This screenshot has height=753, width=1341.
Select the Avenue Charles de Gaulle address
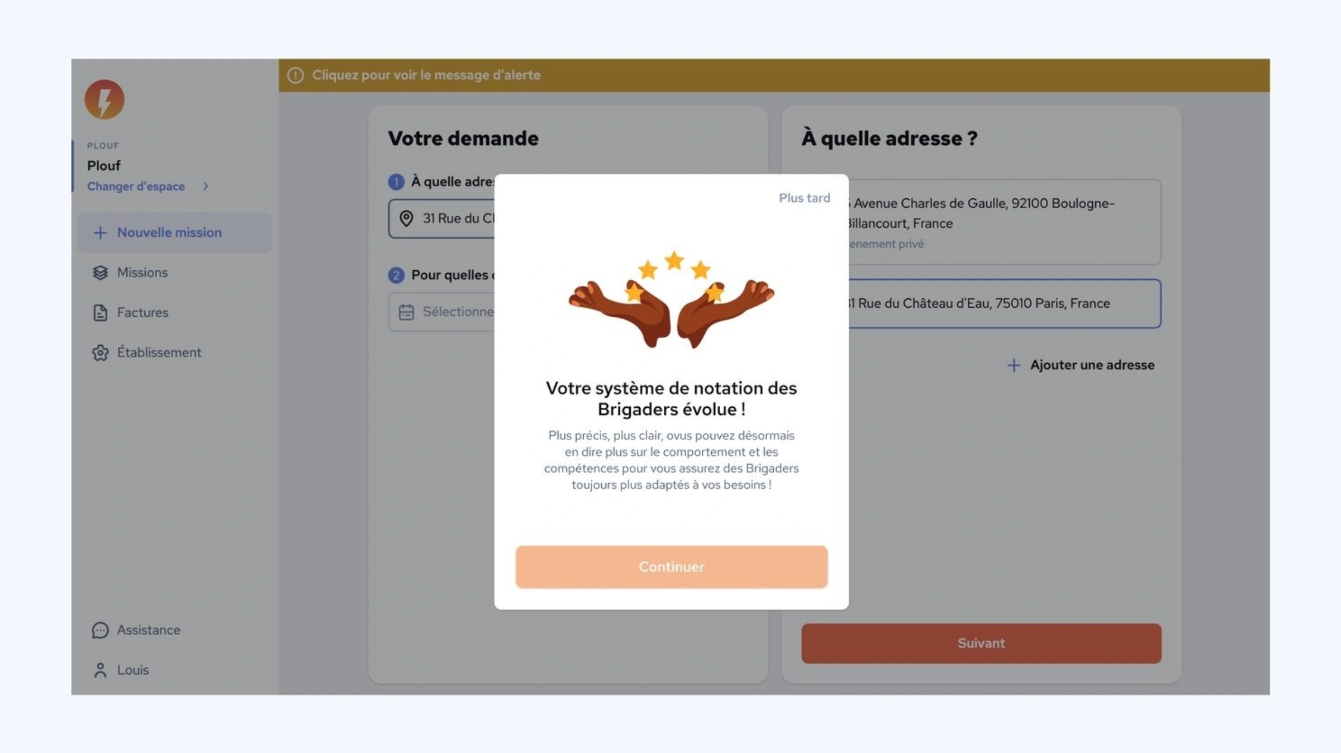coord(1005,222)
